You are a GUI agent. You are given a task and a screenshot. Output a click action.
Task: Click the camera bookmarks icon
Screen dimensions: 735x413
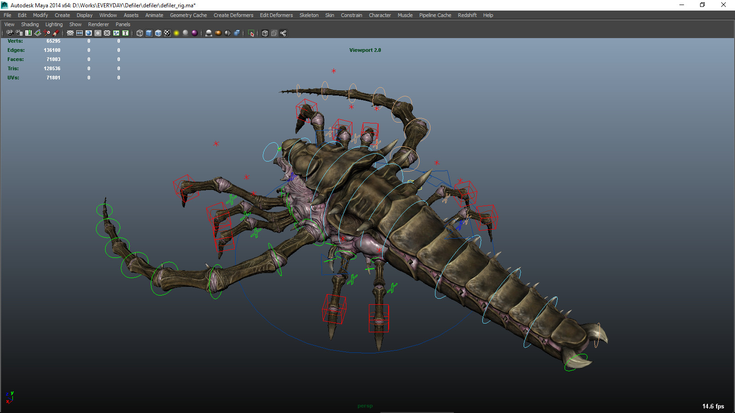(x=27, y=33)
